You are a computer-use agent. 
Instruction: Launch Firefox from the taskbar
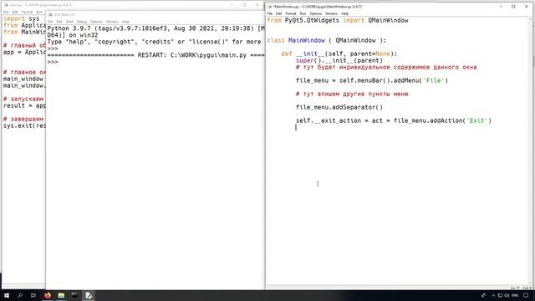[48, 295]
